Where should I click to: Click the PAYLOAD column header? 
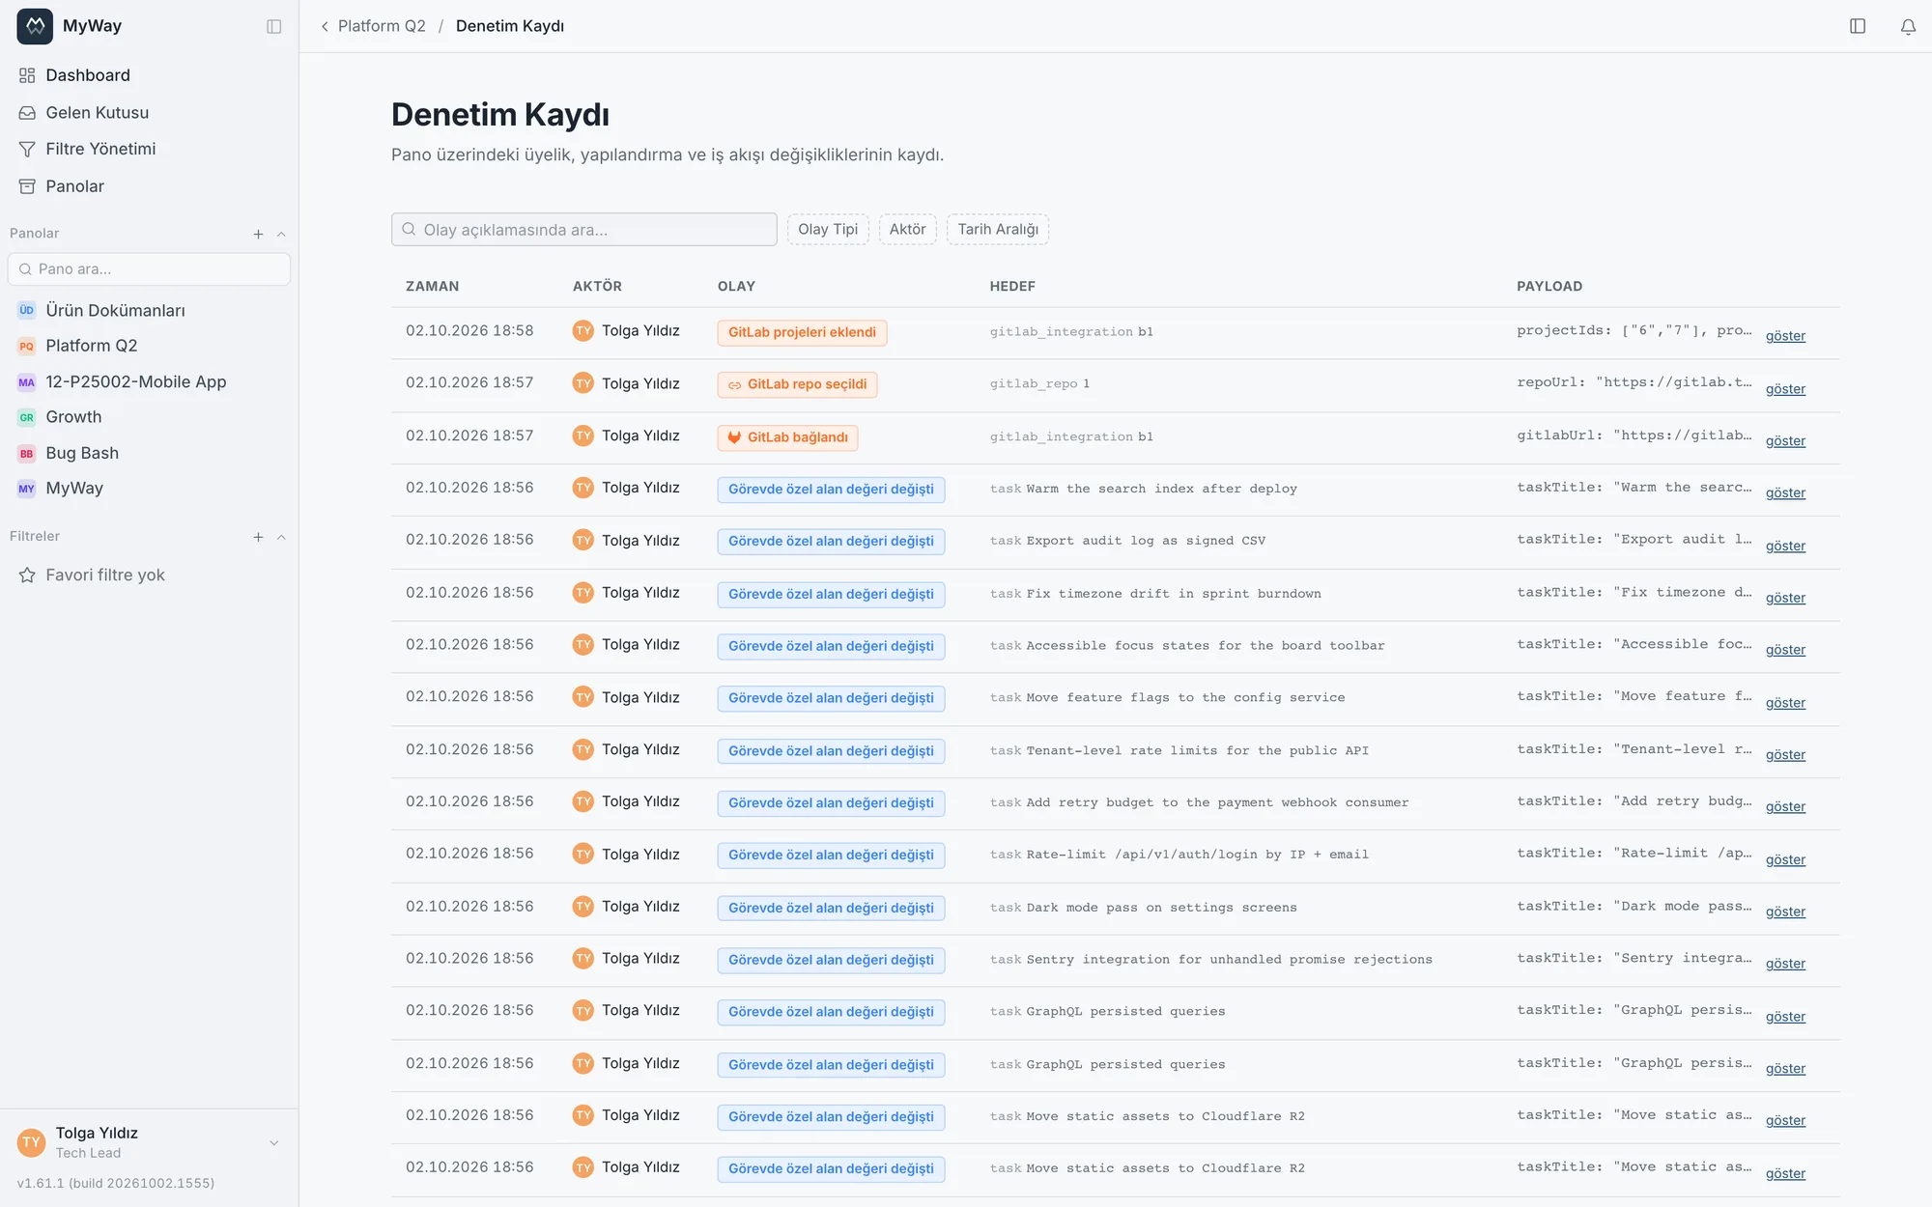pos(1549,287)
